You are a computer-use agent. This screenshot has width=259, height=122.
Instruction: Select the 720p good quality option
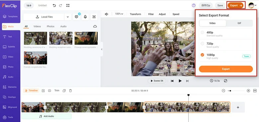(x=226, y=45)
